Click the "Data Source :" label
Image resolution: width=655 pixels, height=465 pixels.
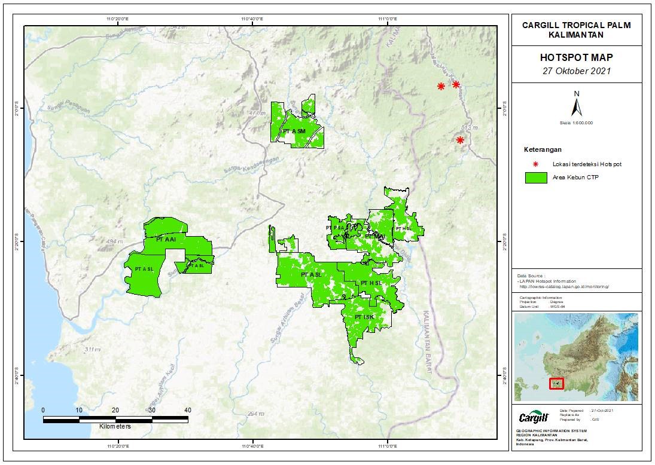click(531, 276)
